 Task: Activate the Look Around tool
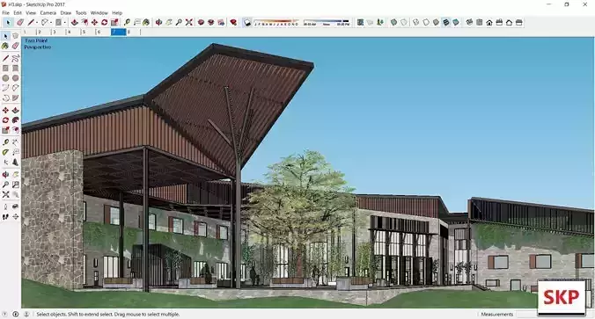coord(15,207)
